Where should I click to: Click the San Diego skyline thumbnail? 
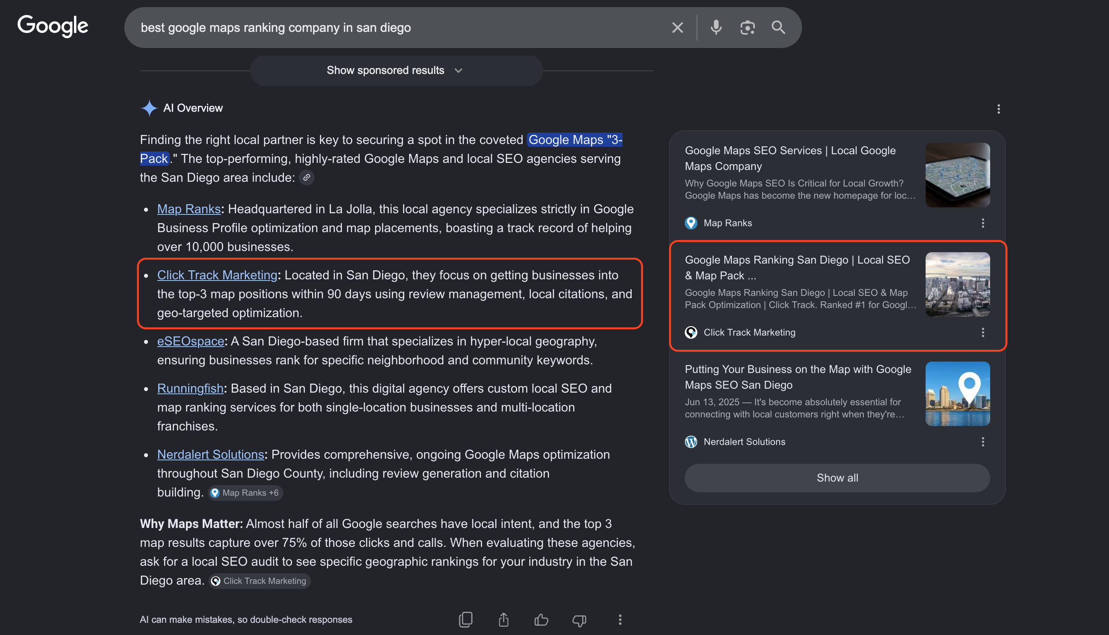pos(957,284)
